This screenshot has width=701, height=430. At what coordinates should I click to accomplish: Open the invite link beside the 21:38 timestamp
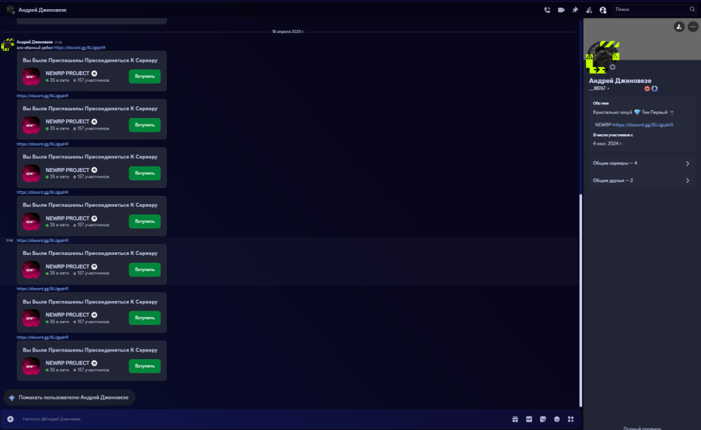[x=42, y=241]
